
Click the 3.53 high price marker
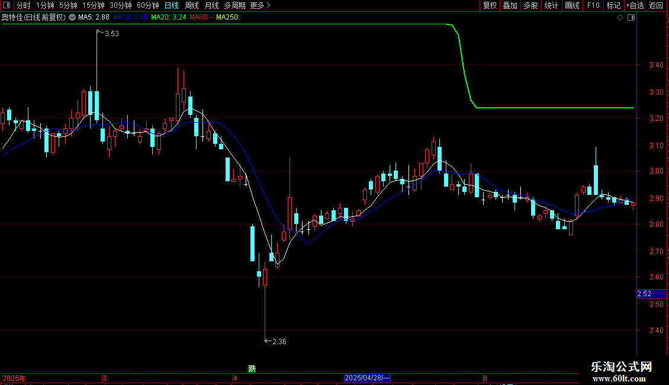(x=108, y=33)
